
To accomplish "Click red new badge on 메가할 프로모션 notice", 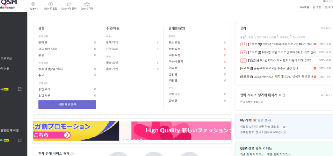I will tap(315, 44).
